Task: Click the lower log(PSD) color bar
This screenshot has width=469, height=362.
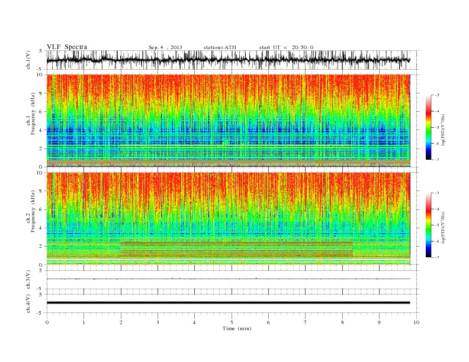Action: point(428,225)
